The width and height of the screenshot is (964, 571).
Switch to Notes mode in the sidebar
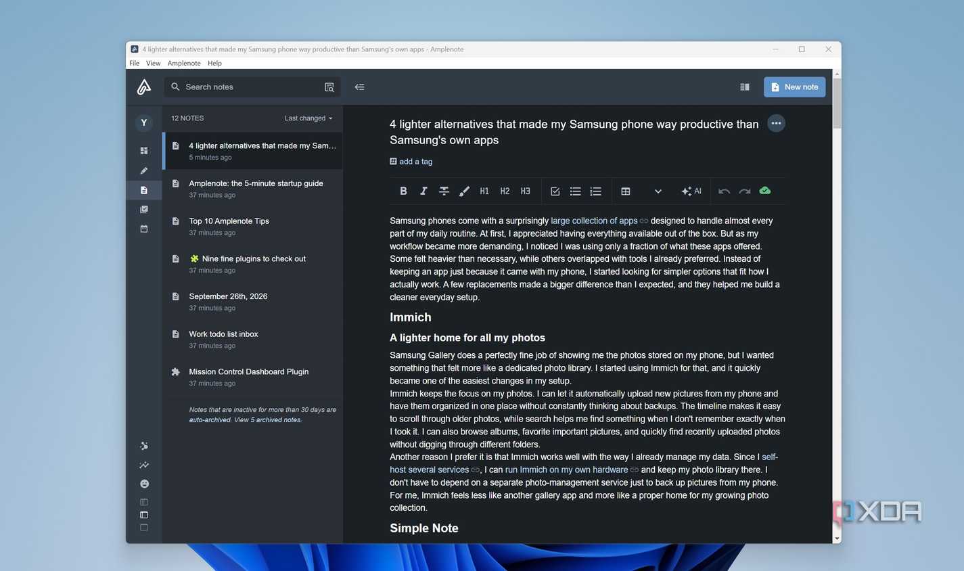click(x=143, y=190)
